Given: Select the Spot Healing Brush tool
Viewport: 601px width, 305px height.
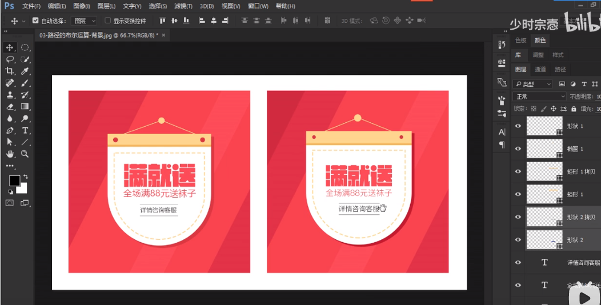Looking at the screenshot, I should click(x=10, y=83).
